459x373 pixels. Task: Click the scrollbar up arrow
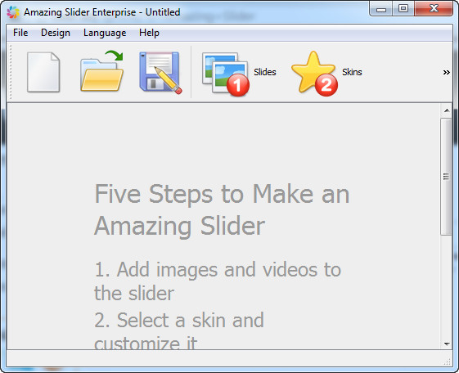pos(447,110)
